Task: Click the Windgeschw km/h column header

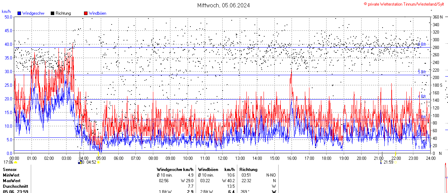Action: tap(175, 170)
